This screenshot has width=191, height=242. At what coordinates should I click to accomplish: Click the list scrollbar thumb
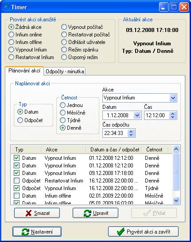pos(176,171)
